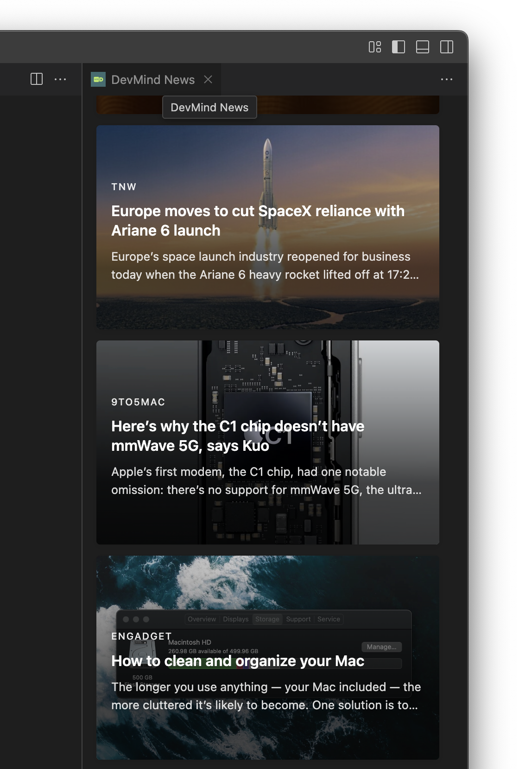Toggle the secondary side bar icon
This screenshot has height=769, width=519.
click(447, 47)
